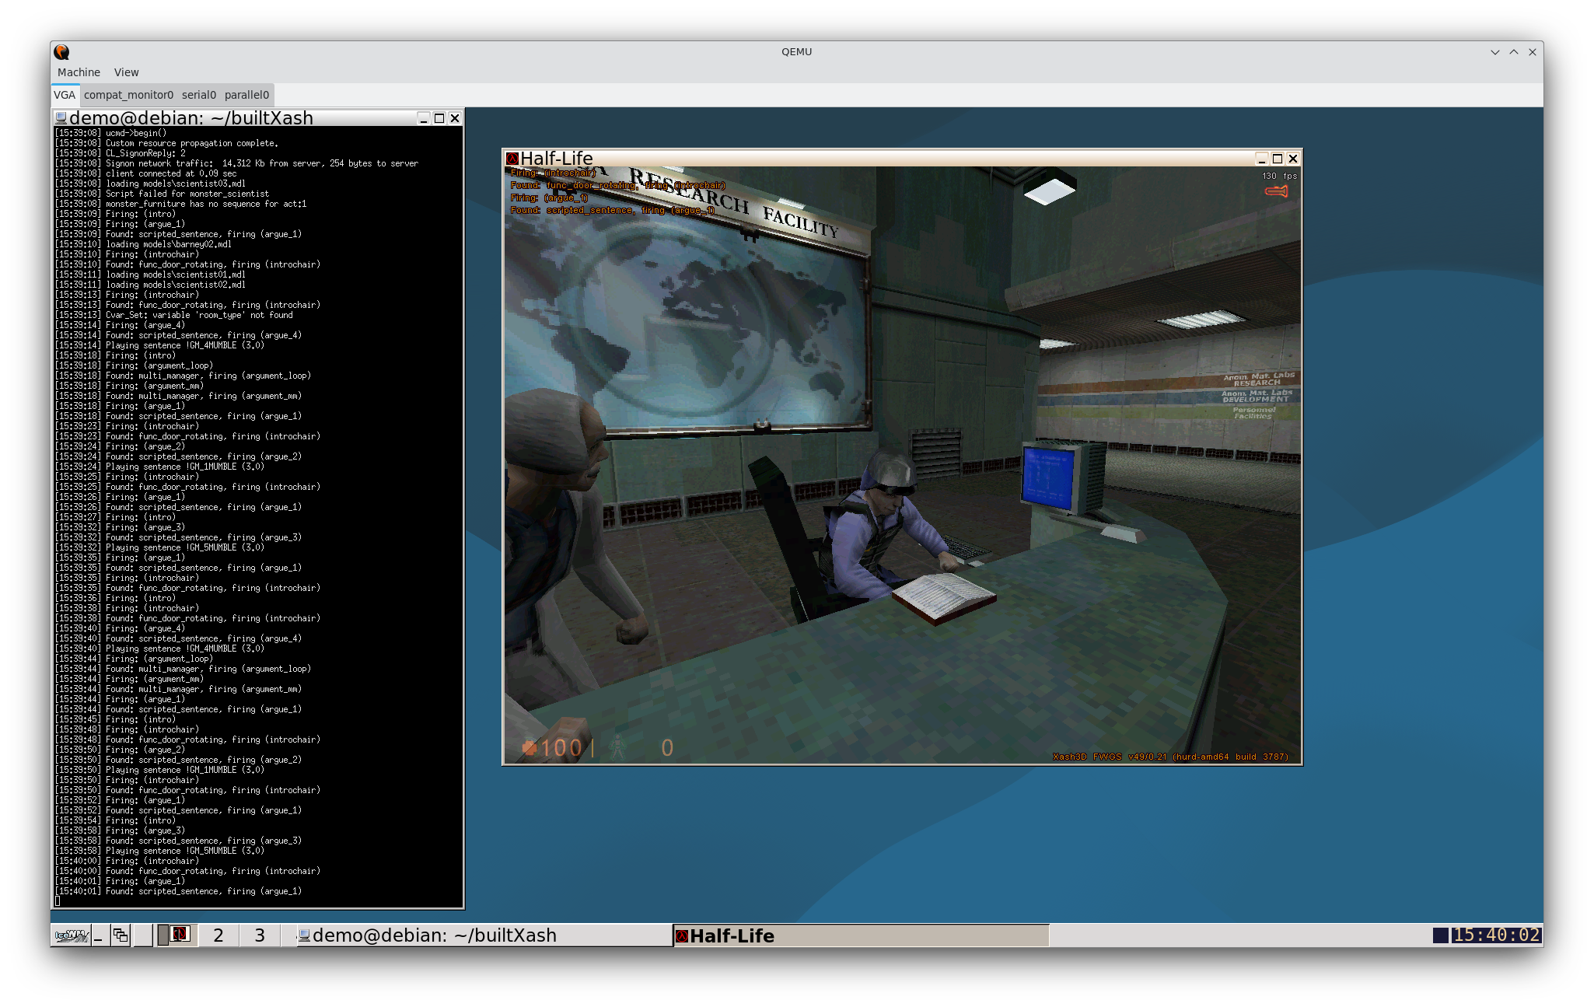Close the QEMU window
The height and width of the screenshot is (1007, 1594).
[x=1533, y=52]
